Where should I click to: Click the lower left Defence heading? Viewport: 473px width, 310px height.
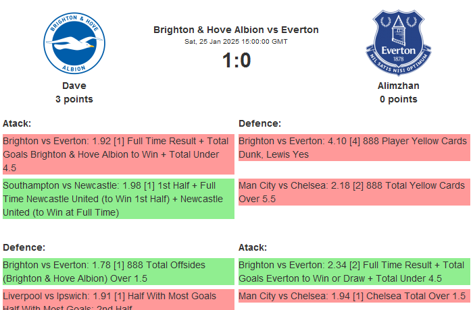(x=24, y=247)
